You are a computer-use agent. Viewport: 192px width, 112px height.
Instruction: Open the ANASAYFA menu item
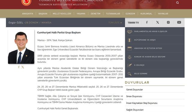(x=28, y=14)
